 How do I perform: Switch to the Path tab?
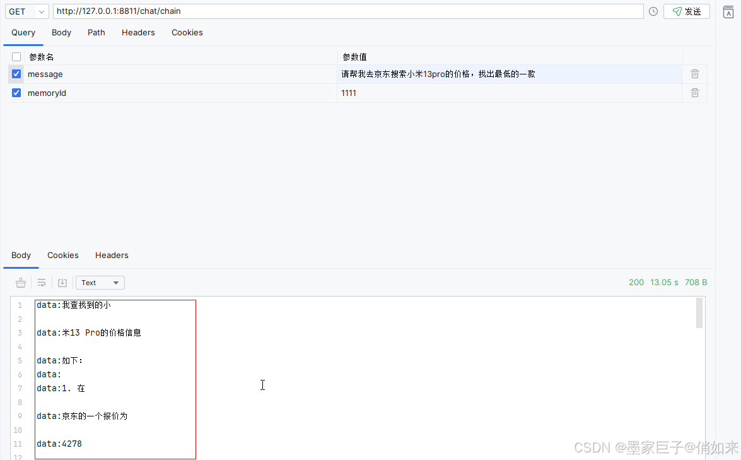click(96, 33)
